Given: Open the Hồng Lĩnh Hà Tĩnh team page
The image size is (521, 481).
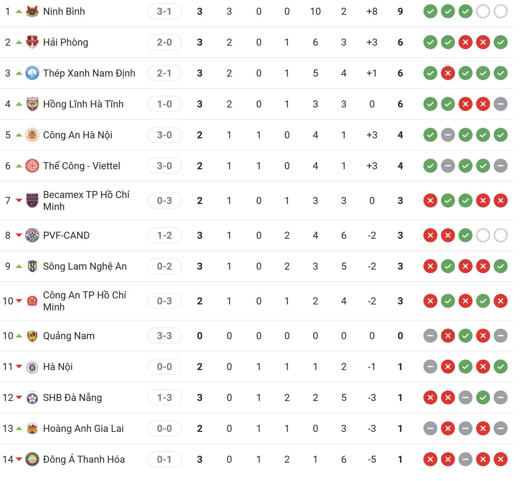Looking at the screenshot, I should tap(83, 104).
